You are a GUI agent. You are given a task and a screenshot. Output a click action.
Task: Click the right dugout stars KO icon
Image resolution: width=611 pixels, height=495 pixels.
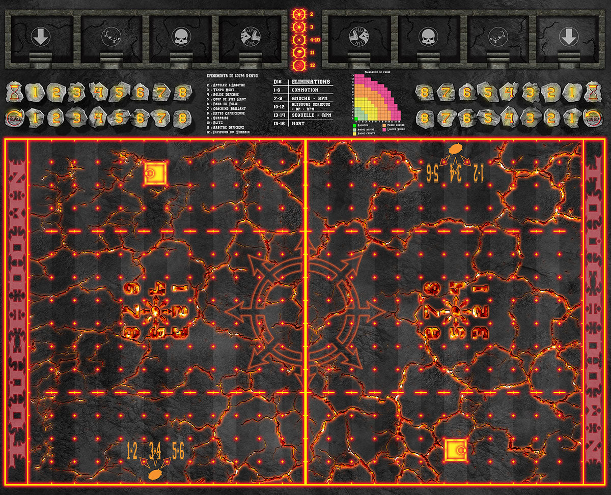497,37
